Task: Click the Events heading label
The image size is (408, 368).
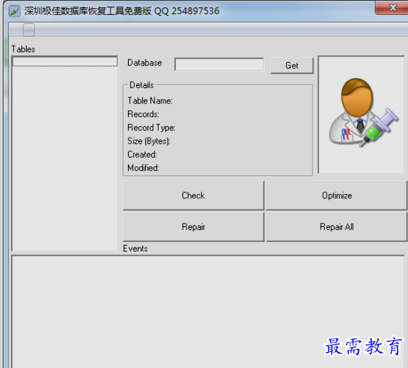Action: click(x=136, y=249)
